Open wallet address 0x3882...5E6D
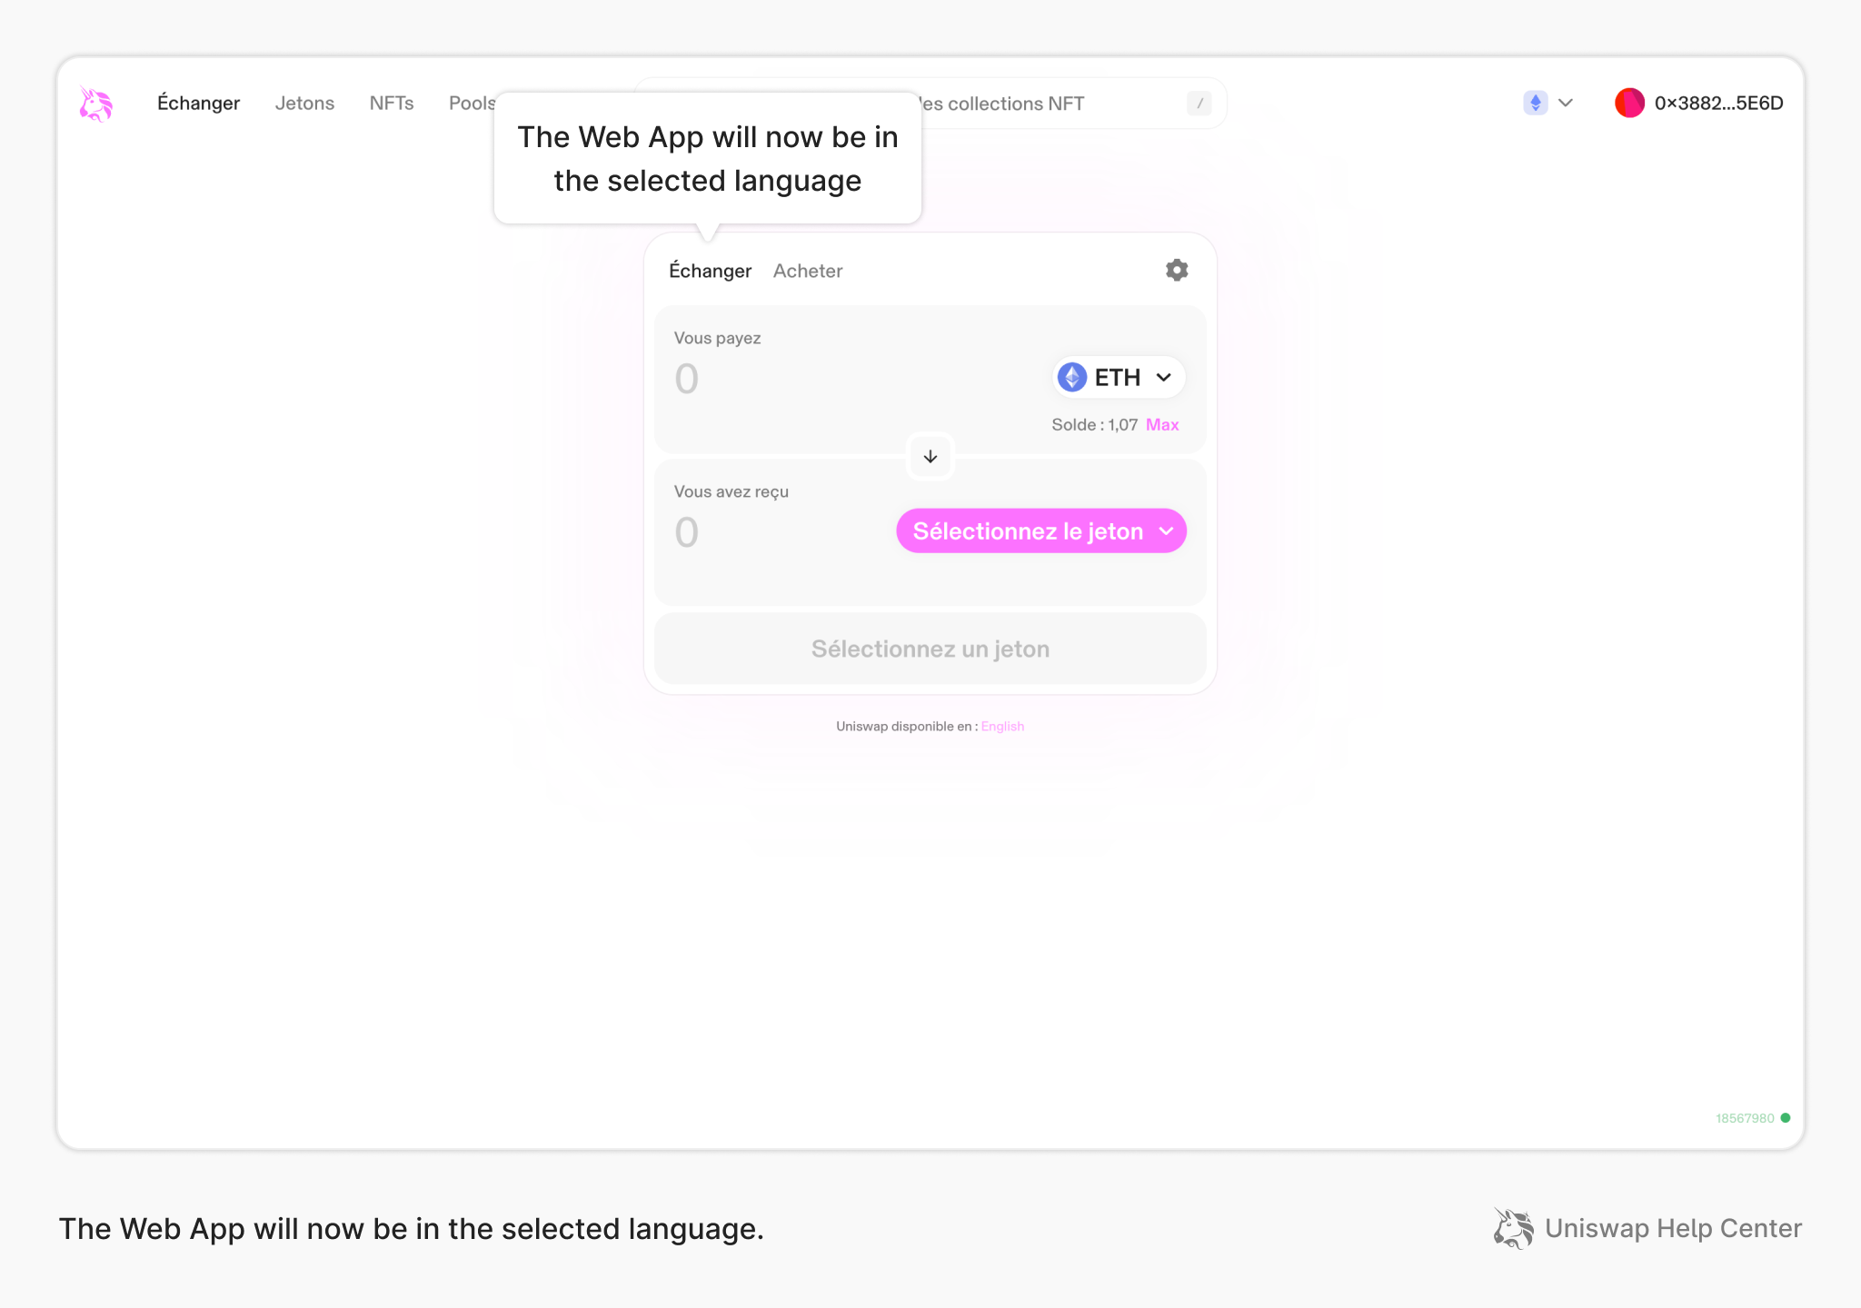This screenshot has width=1861, height=1308. click(1718, 104)
